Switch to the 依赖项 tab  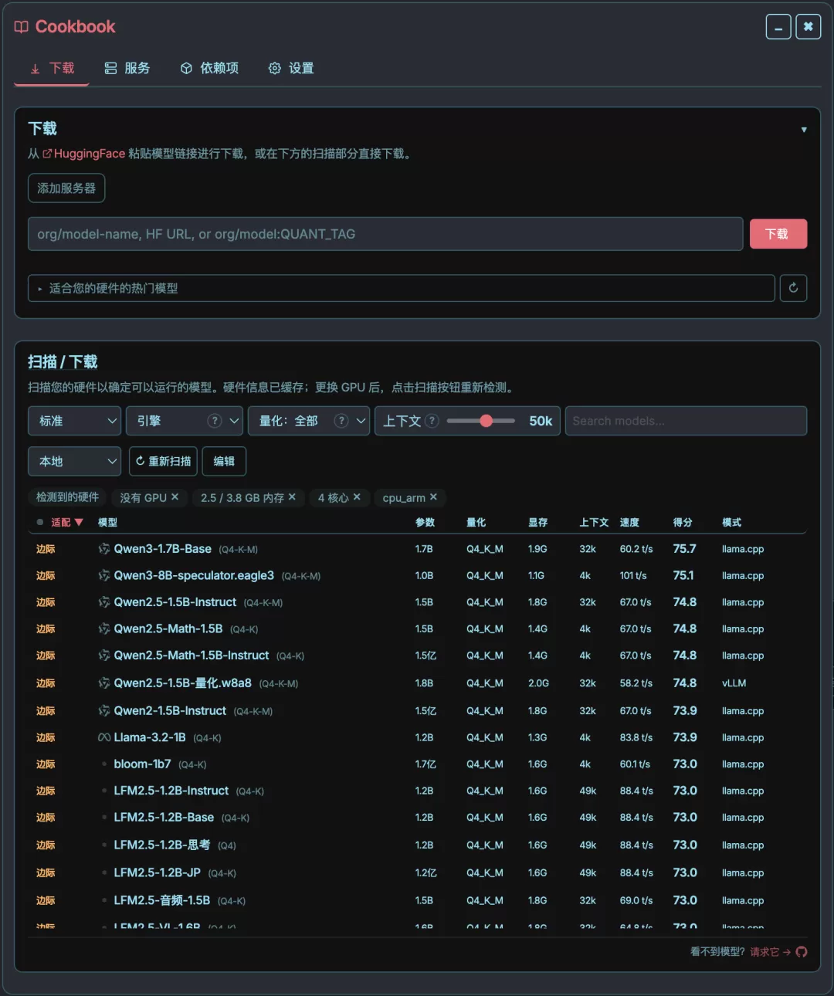209,69
